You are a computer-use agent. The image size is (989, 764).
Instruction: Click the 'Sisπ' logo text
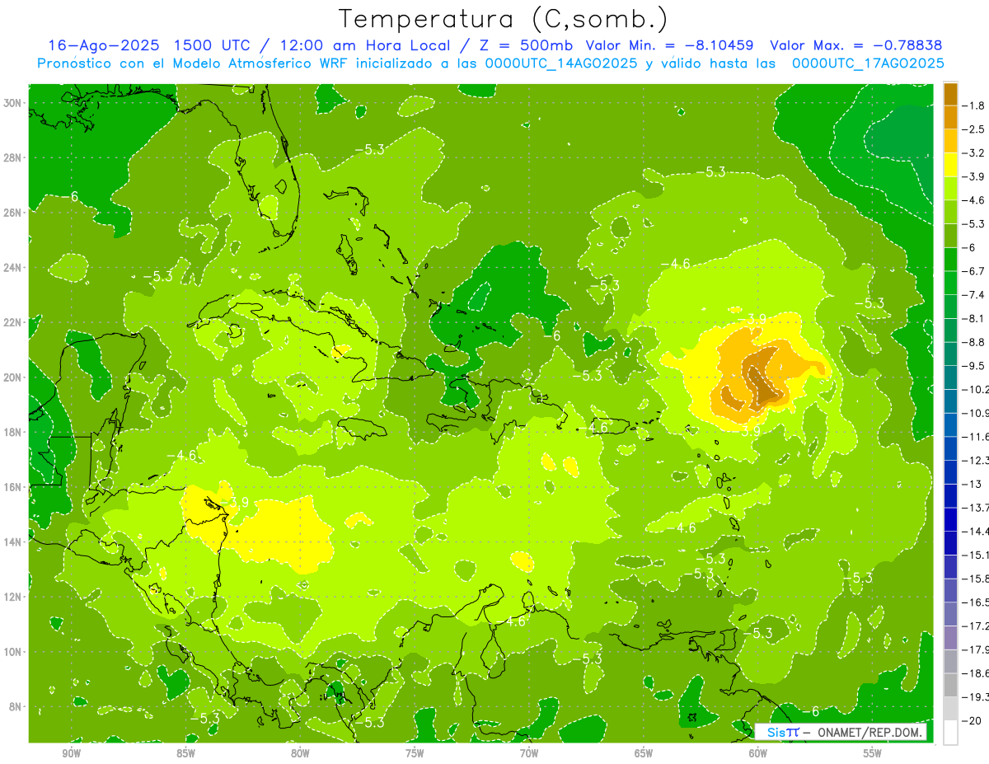point(783,732)
